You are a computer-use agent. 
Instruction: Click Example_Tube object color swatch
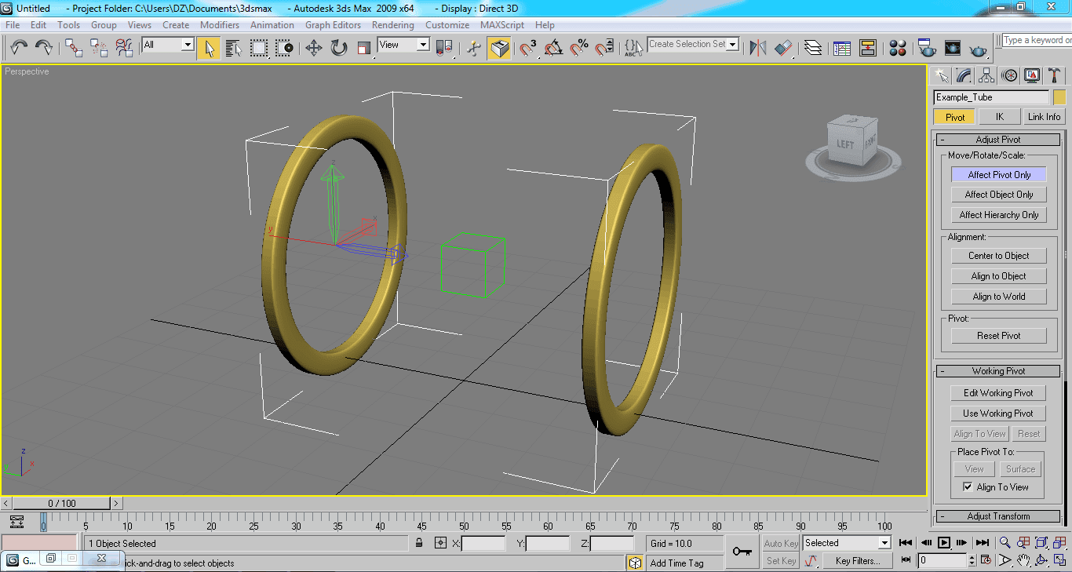coord(1059,97)
